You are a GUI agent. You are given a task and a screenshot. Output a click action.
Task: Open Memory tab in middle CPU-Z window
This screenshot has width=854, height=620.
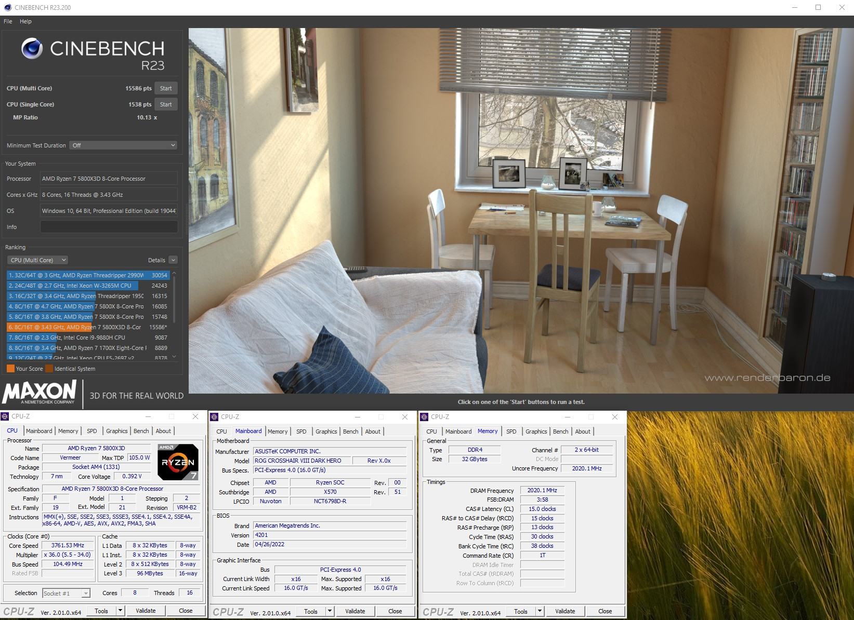click(278, 432)
